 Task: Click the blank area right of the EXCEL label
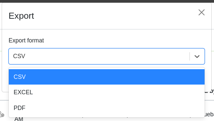coord(119,92)
